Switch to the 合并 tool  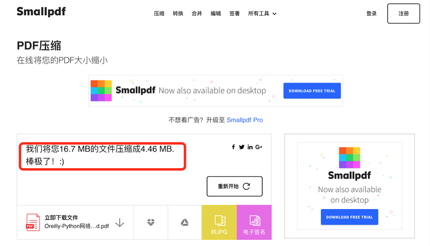click(x=196, y=13)
